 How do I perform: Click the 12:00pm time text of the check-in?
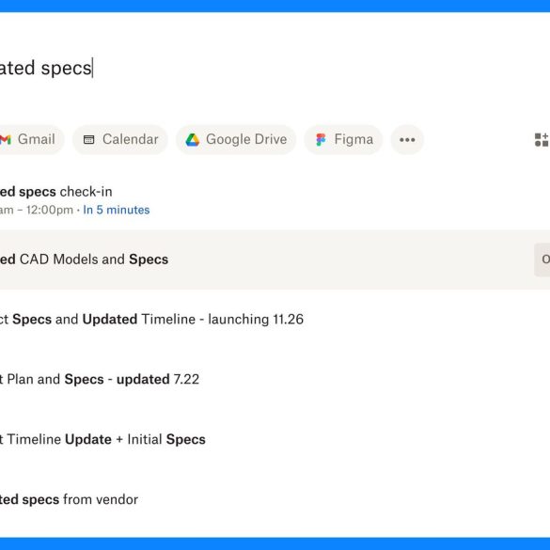pos(50,210)
